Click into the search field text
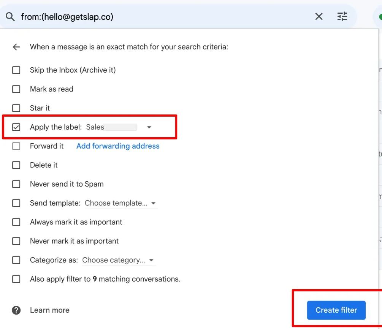382x329 pixels. click(x=152, y=17)
